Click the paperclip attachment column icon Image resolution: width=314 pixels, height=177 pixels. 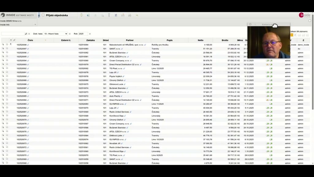click(14, 40)
